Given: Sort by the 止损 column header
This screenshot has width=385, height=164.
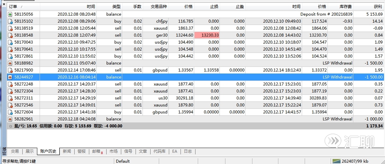Looking at the screenshot, I should (x=207, y=7).
